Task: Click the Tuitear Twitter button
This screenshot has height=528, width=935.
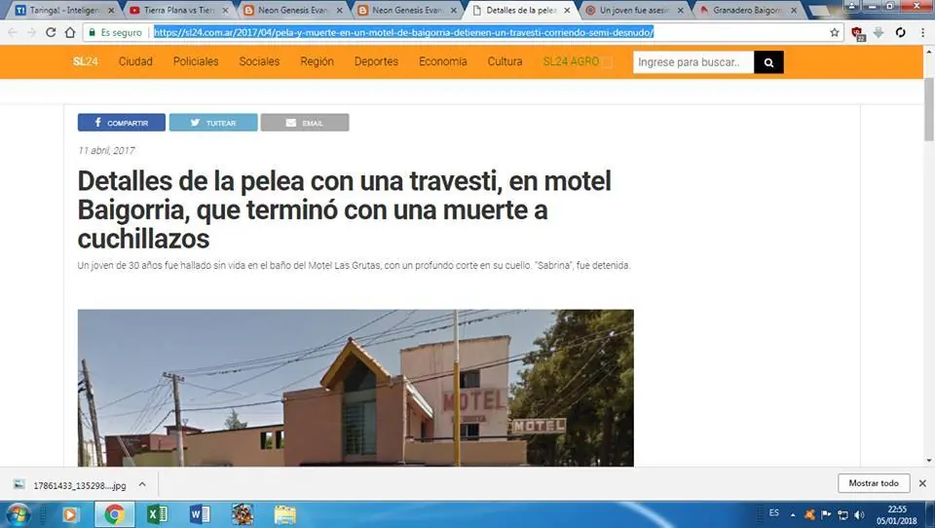Action: pyautogui.click(x=213, y=123)
